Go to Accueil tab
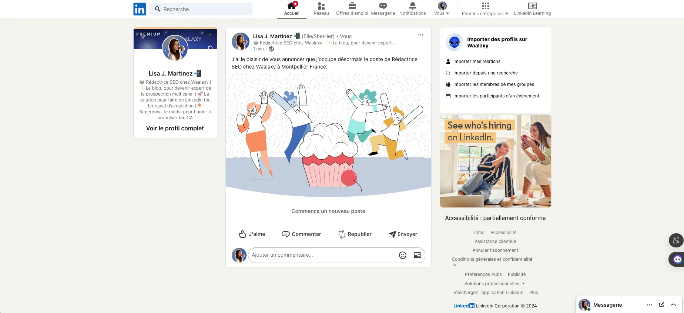 click(292, 9)
